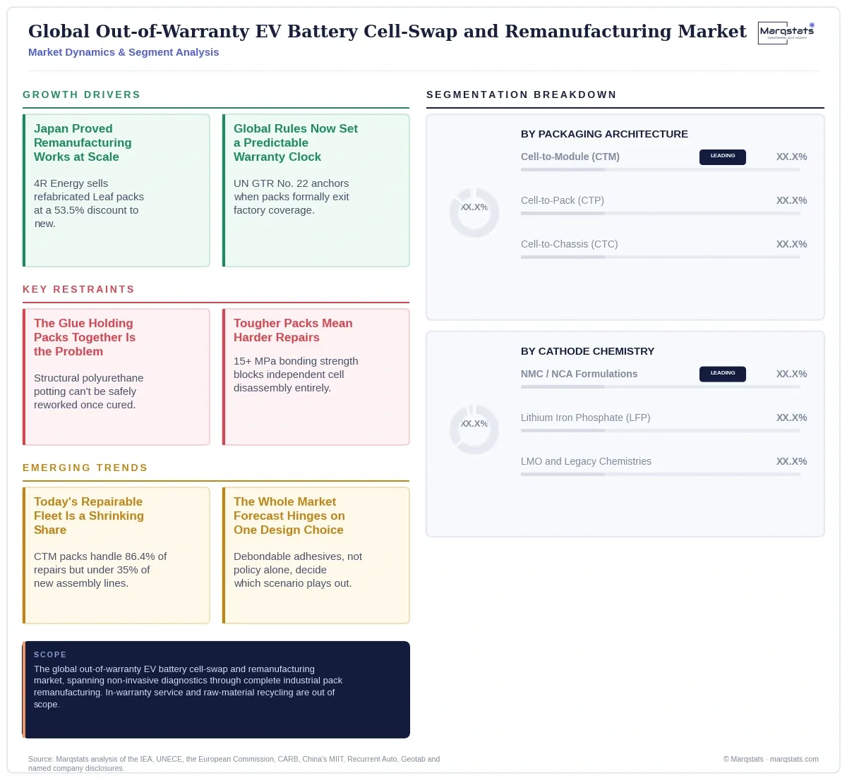Click the Lithium Iron Phosphate (LFP) label
Viewport: 847px width, 780px height.
[x=586, y=418]
